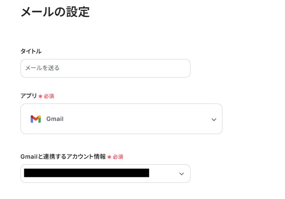Click the タイトル field label

coord(31,51)
